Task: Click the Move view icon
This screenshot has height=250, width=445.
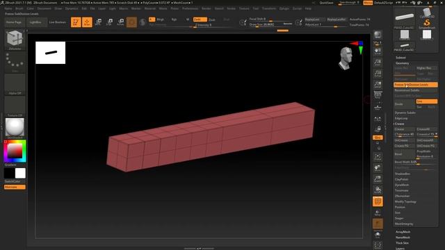Action: tap(378, 168)
